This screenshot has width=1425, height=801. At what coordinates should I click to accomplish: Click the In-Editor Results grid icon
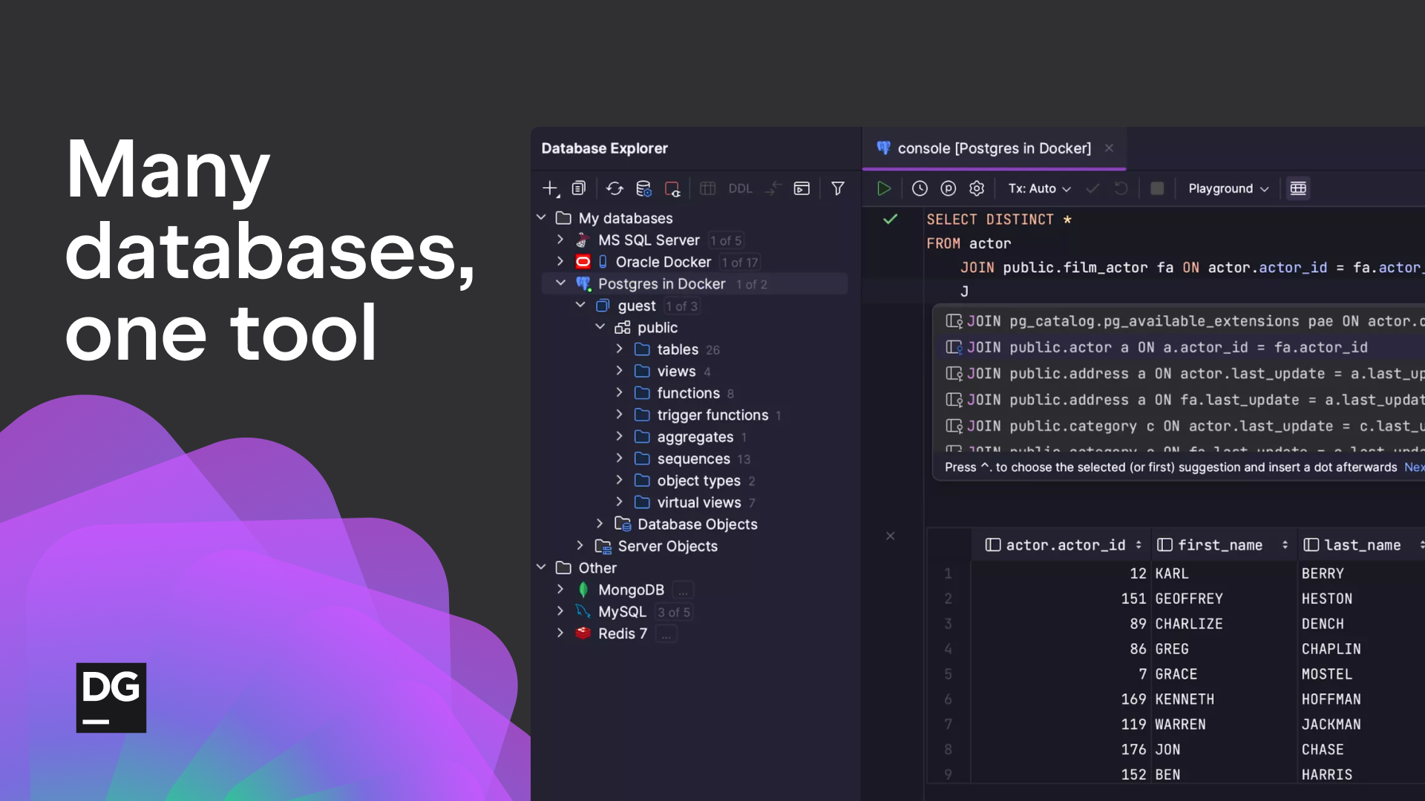1298,188
